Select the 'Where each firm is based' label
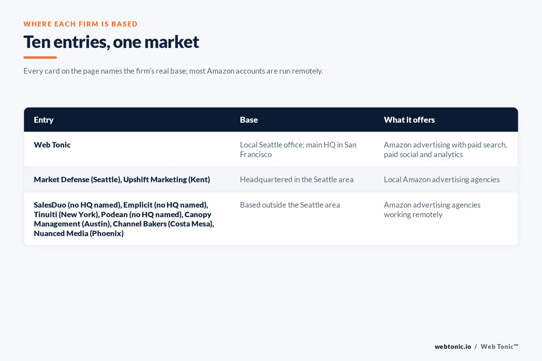This screenshot has height=361, width=542. 81,24
